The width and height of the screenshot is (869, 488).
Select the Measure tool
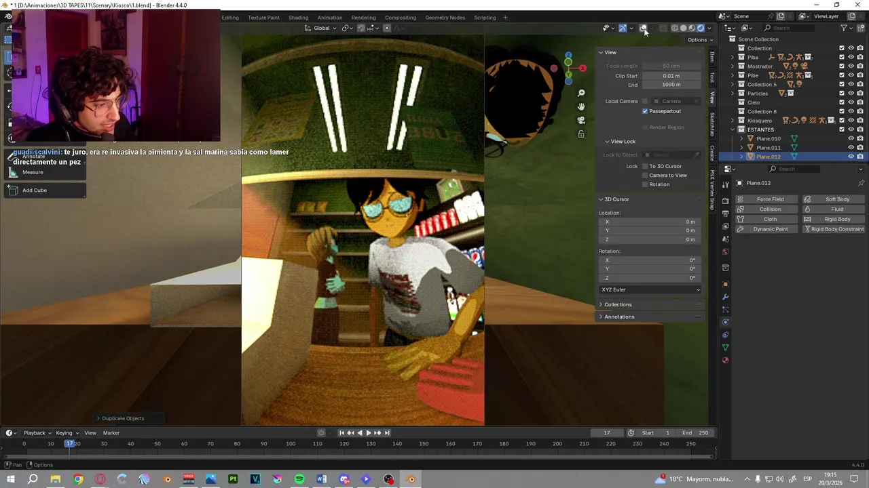point(45,172)
